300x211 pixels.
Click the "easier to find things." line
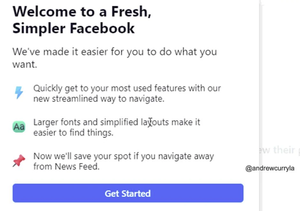[x=73, y=132]
